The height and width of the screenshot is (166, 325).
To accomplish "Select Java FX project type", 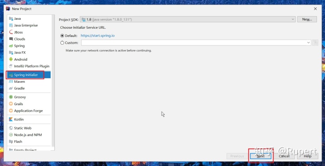I will coord(29,53).
